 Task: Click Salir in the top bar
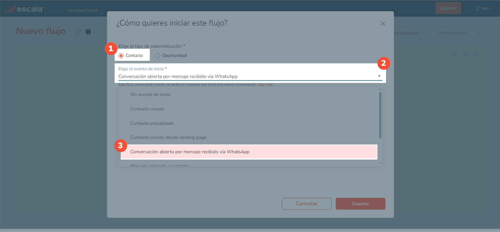click(x=482, y=8)
